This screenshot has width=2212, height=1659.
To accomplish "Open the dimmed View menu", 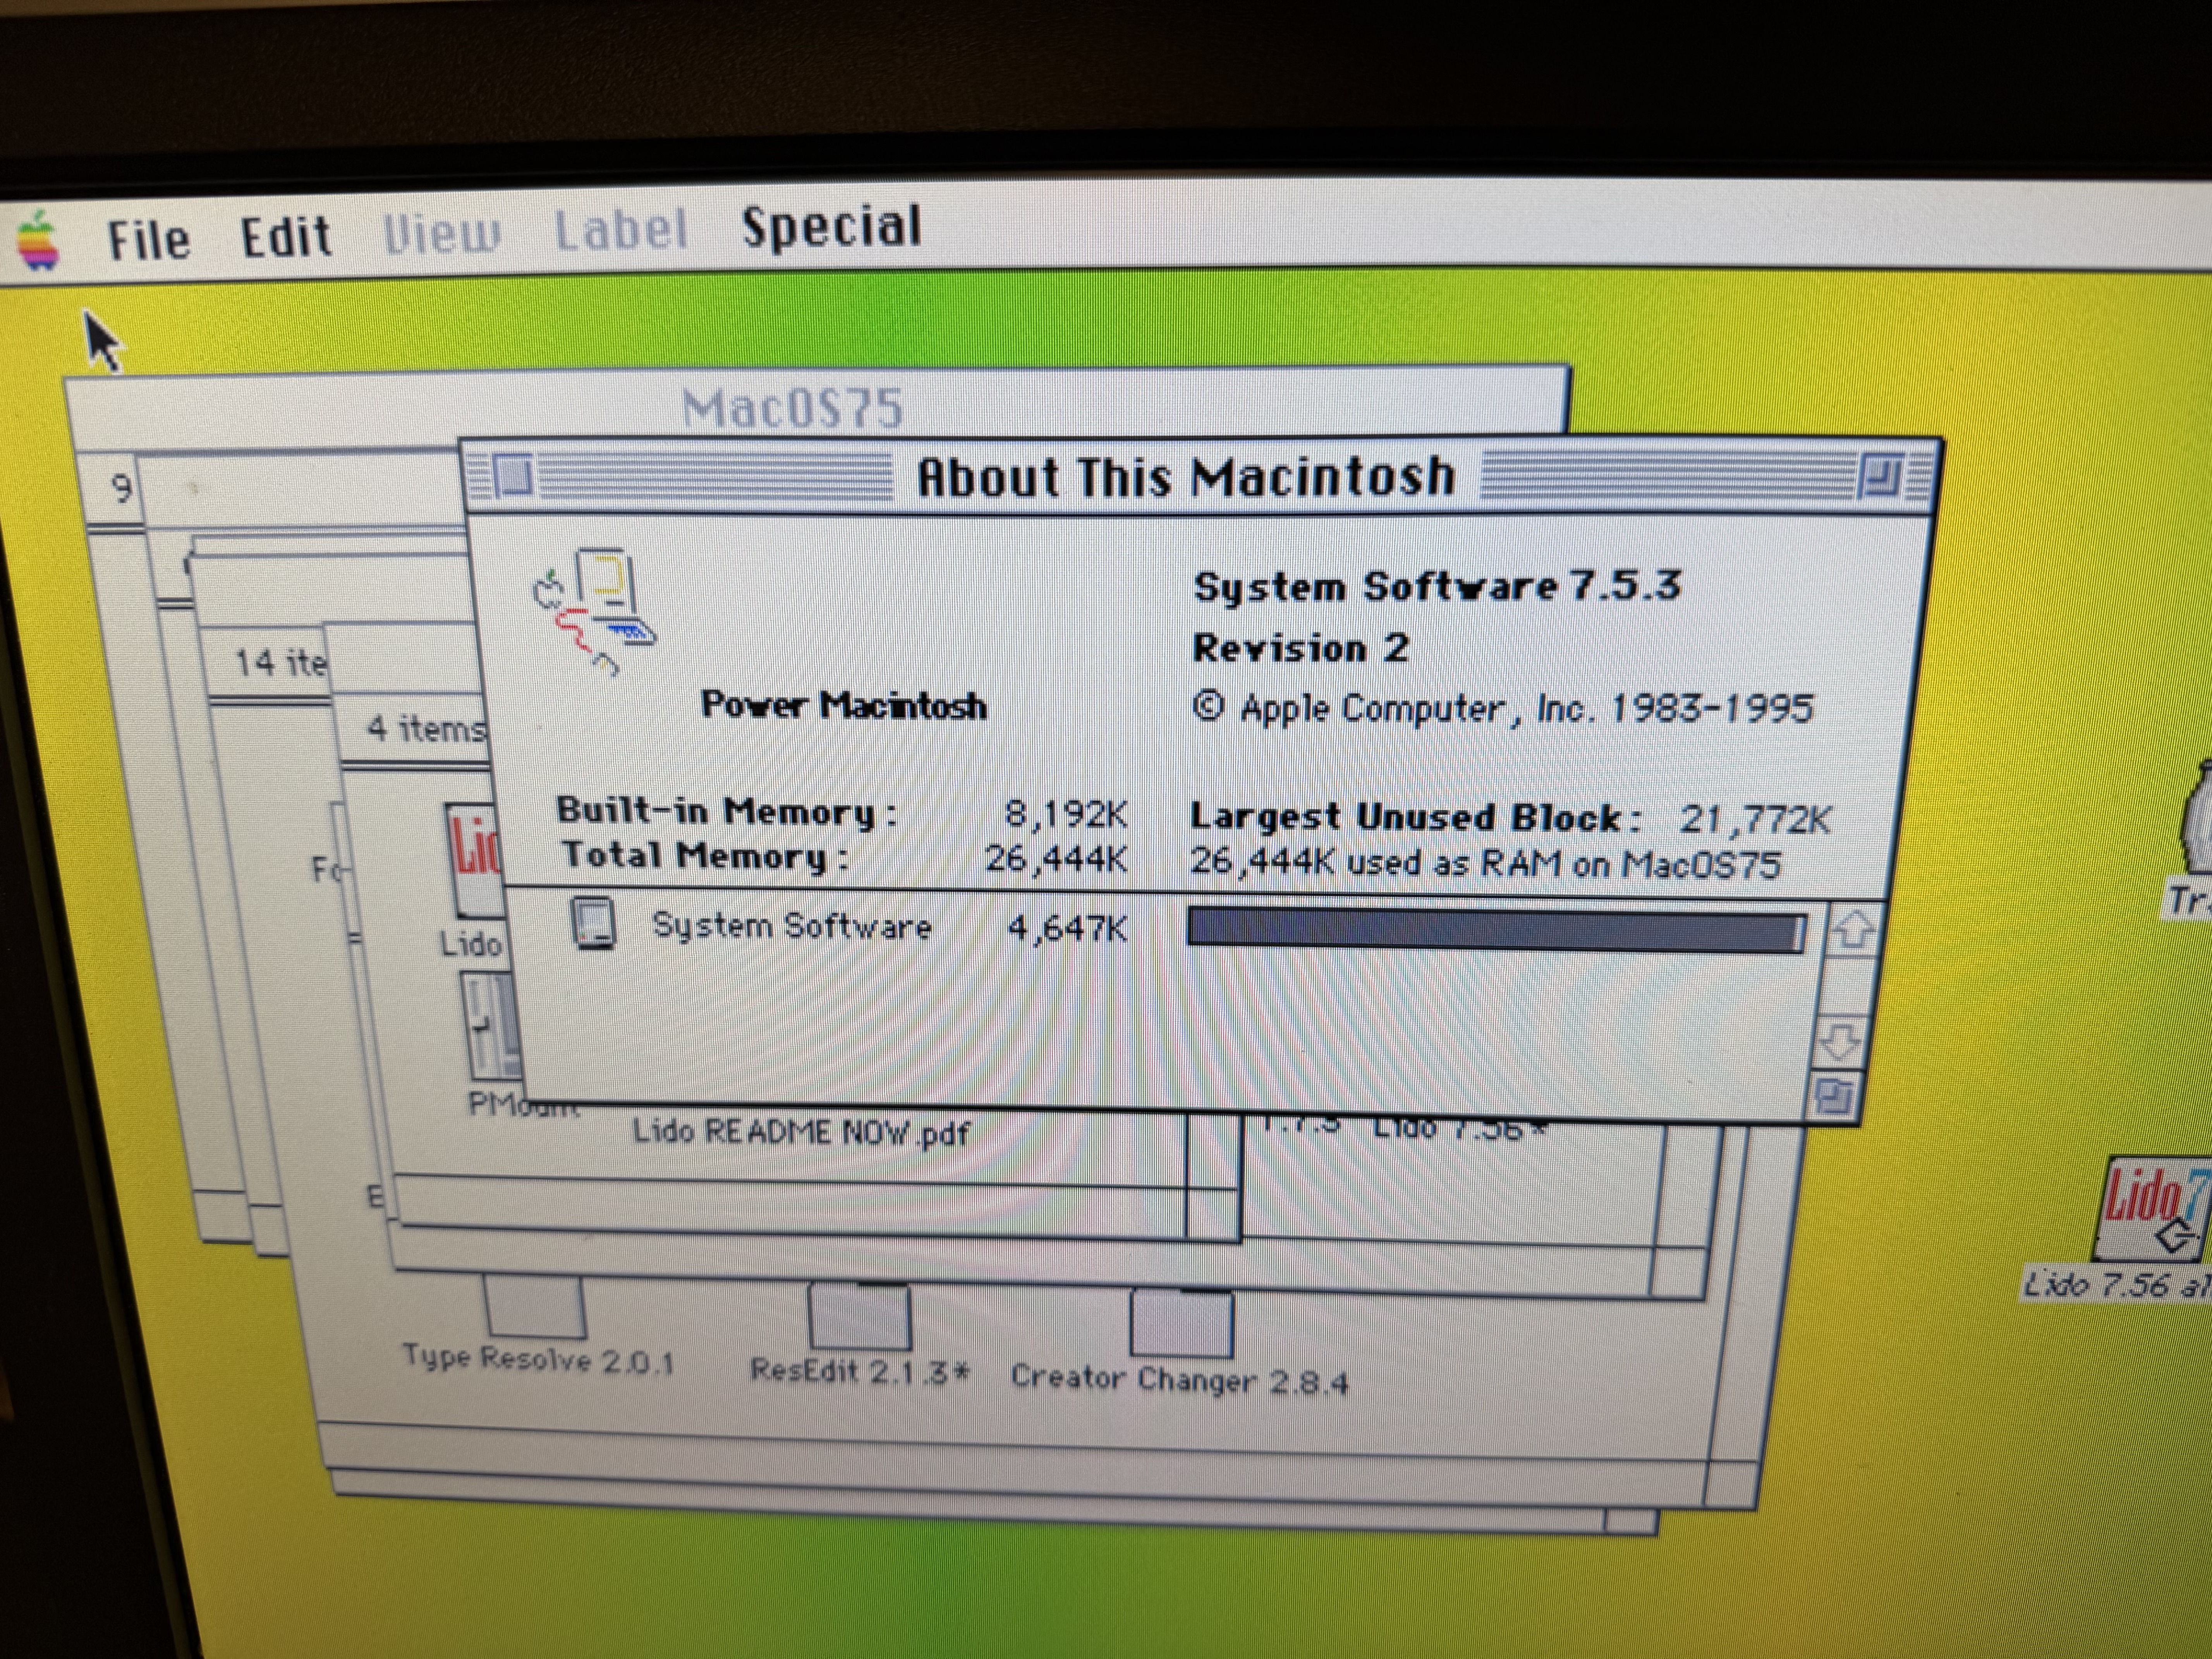I will pos(442,234).
